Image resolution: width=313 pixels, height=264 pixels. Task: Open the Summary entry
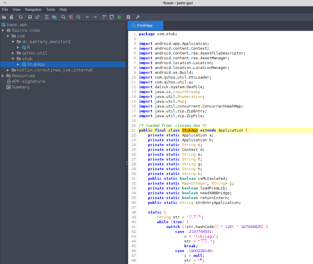(x=20, y=87)
